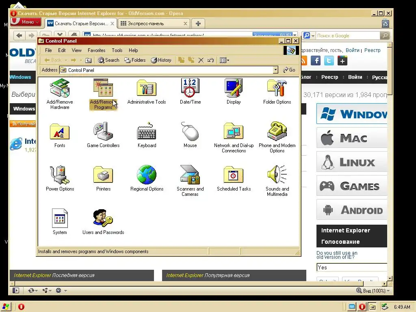Open Administrative Tools

[147, 91]
